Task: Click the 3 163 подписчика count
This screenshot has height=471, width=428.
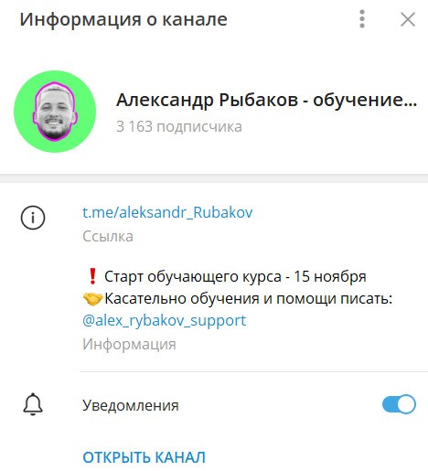Action: pos(179,126)
